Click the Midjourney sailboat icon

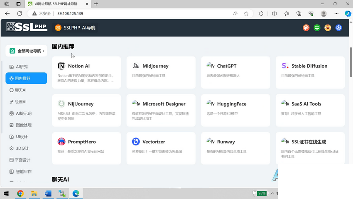(136, 66)
